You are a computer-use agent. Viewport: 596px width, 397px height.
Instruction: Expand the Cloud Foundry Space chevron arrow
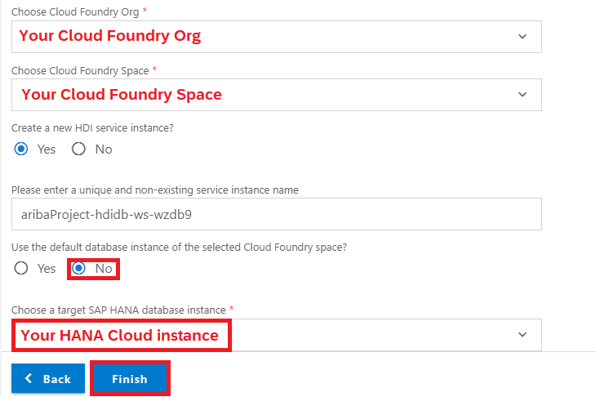click(x=523, y=94)
